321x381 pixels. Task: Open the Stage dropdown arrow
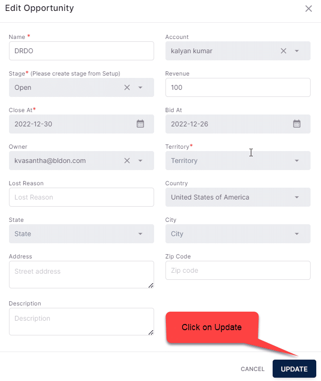(140, 87)
